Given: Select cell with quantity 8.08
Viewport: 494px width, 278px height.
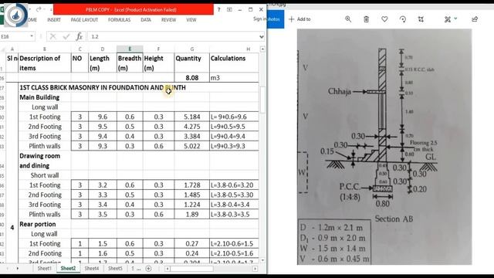Looking at the screenshot, I should (x=191, y=77).
